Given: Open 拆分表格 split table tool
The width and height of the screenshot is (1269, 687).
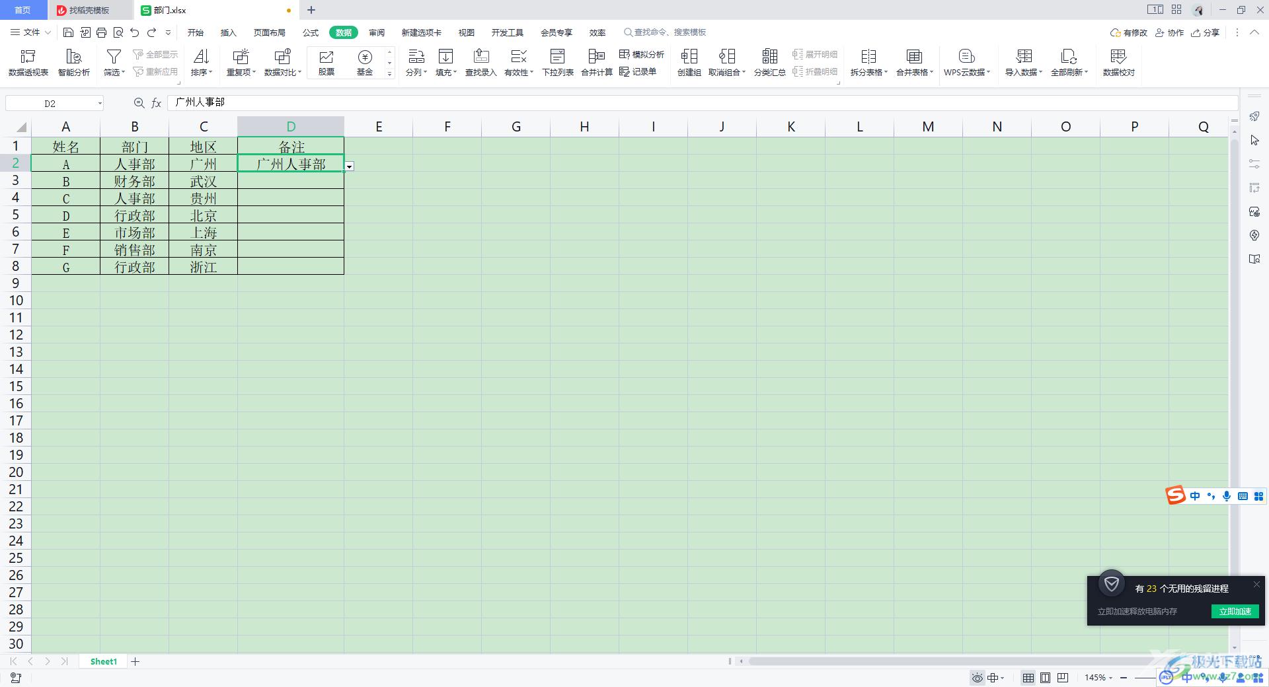Looking at the screenshot, I should tap(868, 63).
